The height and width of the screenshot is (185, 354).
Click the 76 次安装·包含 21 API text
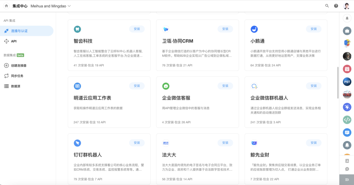[177, 65]
